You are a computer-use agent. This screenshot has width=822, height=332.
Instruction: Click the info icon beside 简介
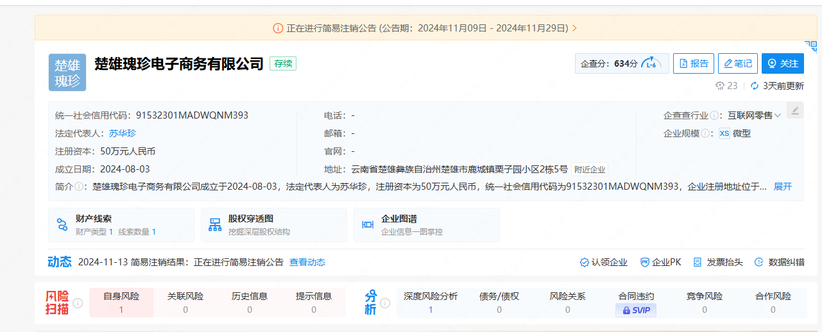tap(79, 187)
